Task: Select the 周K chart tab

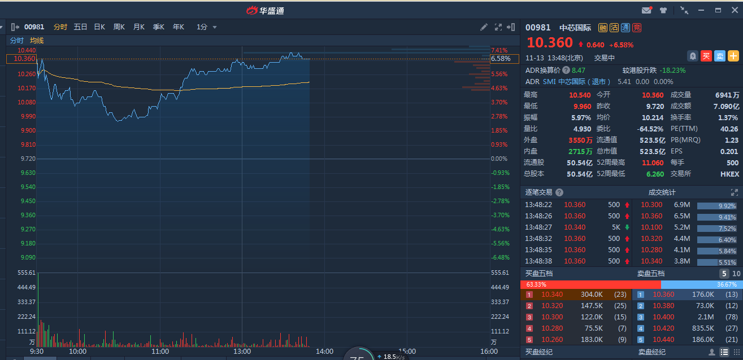Action: point(119,27)
